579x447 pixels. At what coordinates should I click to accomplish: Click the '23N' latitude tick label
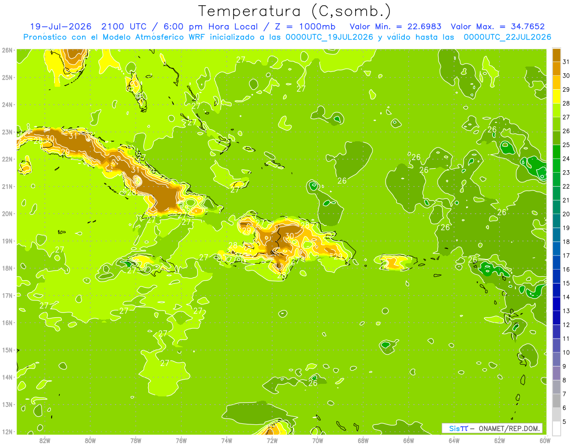pyautogui.click(x=7, y=132)
